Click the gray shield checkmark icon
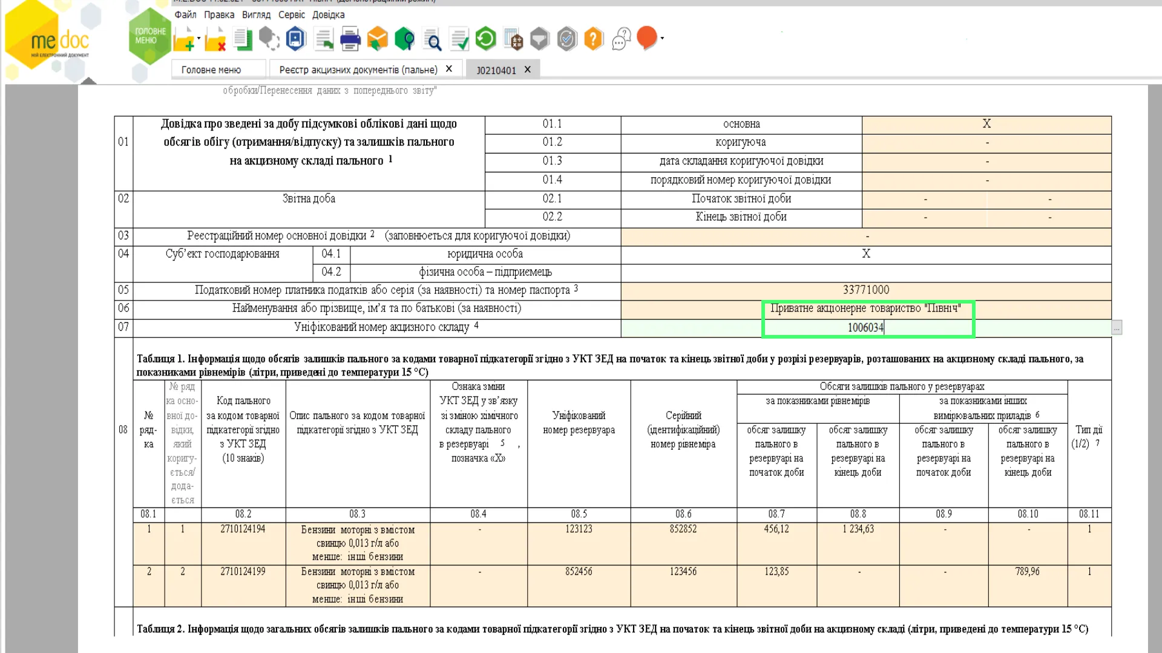Screen dimensions: 1162x653 point(567,40)
